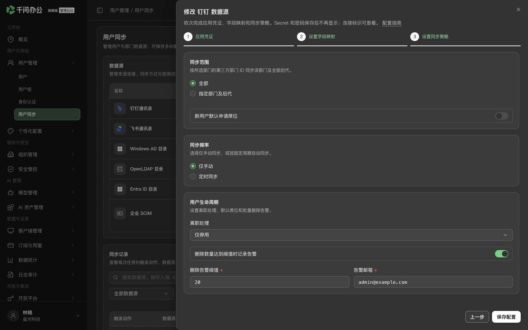Expand 个性化配置 submenu chevron
The width and height of the screenshot is (528, 330).
click(x=73, y=131)
